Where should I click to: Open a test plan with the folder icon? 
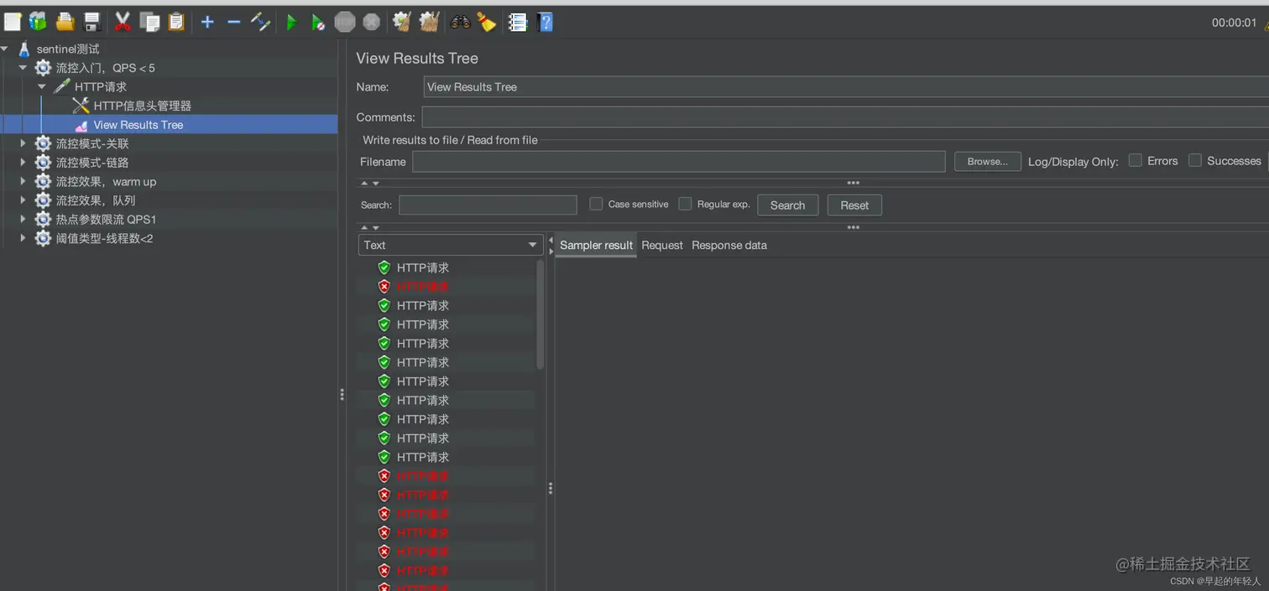pos(65,23)
